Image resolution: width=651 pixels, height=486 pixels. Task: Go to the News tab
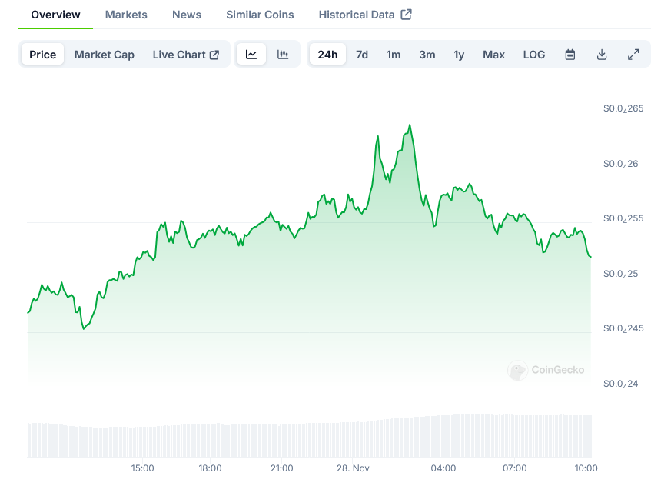pyautogui.click(x=187, y=15)
